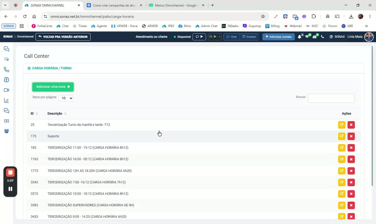Open the notification bell in top bar
Viewport: 376px width, 224px height.
[x=299, y=37]
